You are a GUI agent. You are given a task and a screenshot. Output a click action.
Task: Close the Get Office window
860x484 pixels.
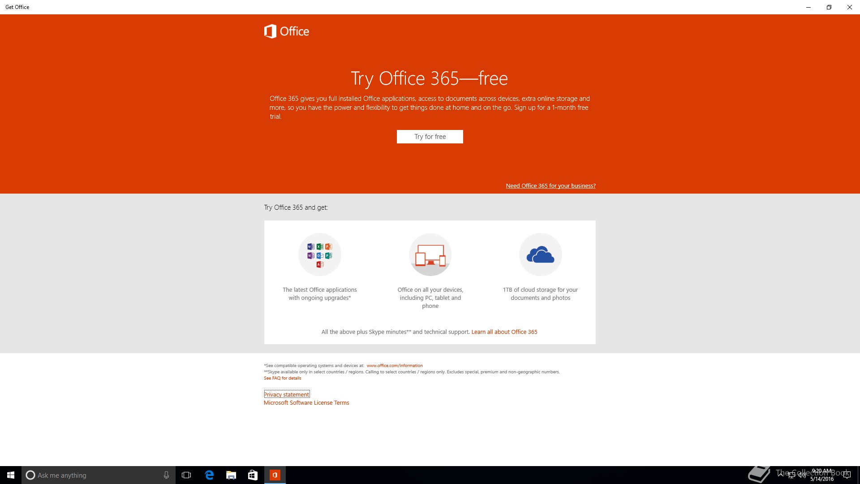(x=850, y=7)
